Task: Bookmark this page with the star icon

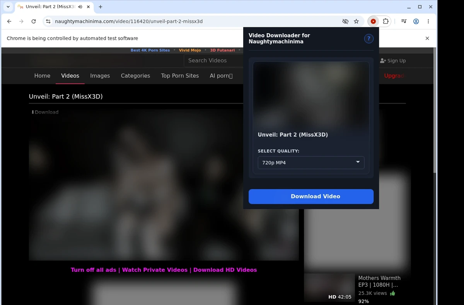Action: pyautogui.click(x=357, y=22)
